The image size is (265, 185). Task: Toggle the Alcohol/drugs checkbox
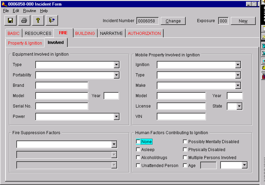[x=138, y=158]
